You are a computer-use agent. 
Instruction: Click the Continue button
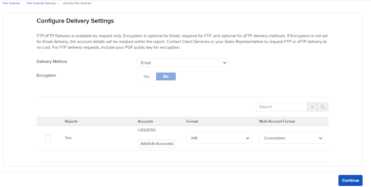click(x=350, y=180)
